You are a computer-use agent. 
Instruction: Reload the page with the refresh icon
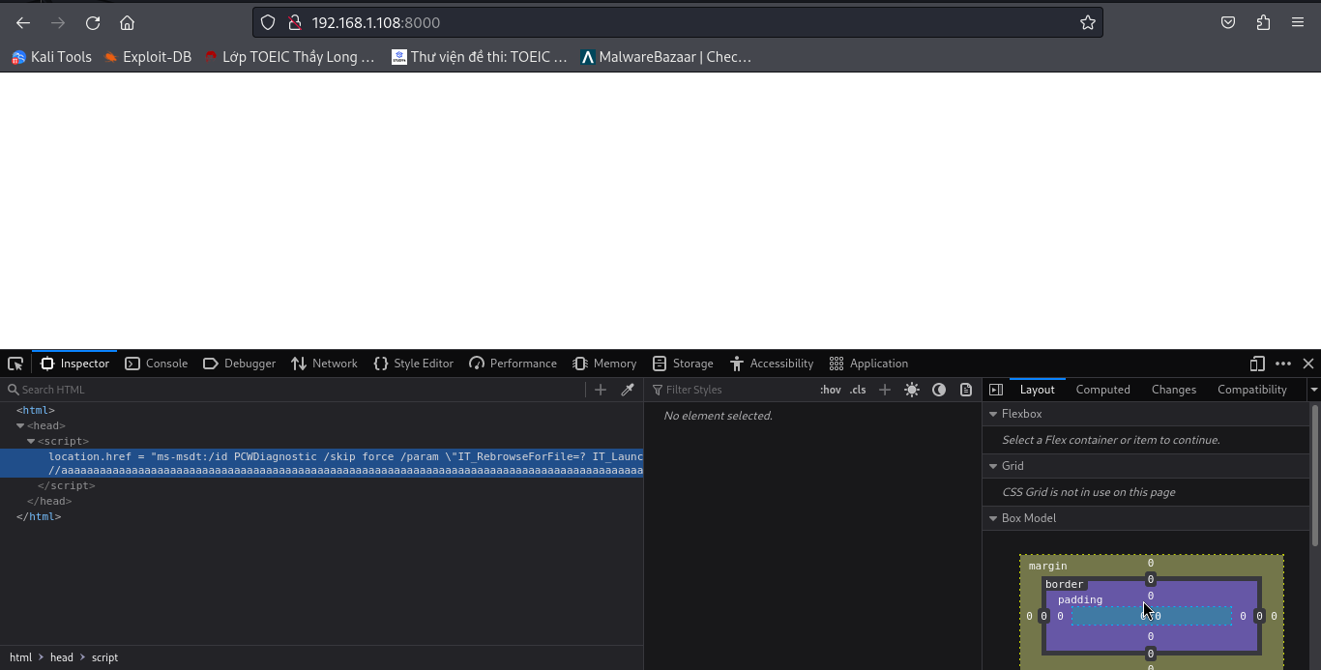click(93, 22)
